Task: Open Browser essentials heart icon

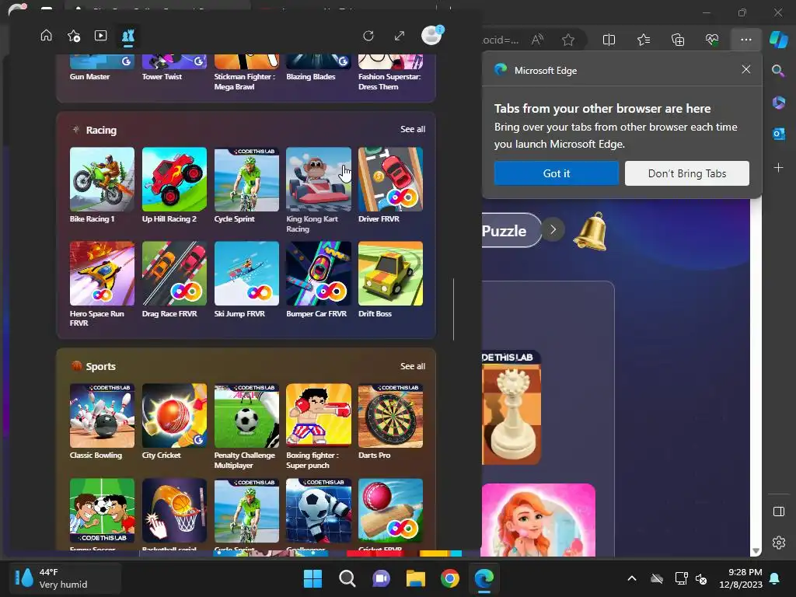Action: 712,40
